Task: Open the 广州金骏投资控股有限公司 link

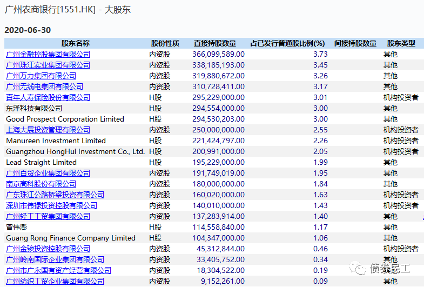Action: pyautogui.click(x=48, y=249)
